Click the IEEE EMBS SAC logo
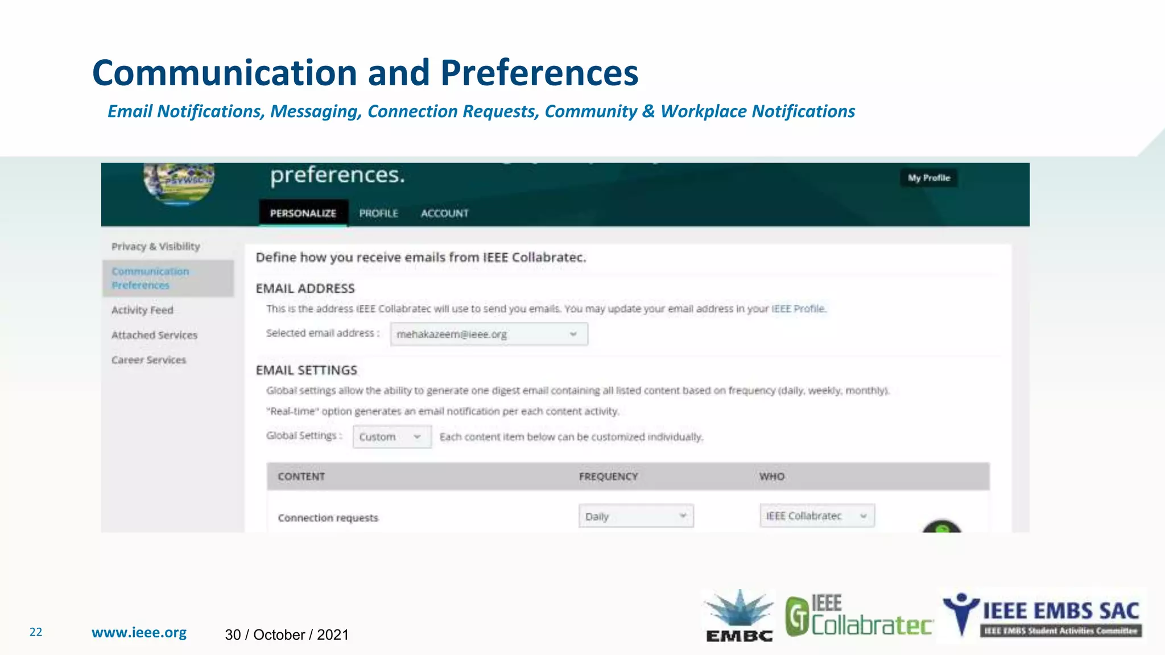 [x=1042, y=615]
